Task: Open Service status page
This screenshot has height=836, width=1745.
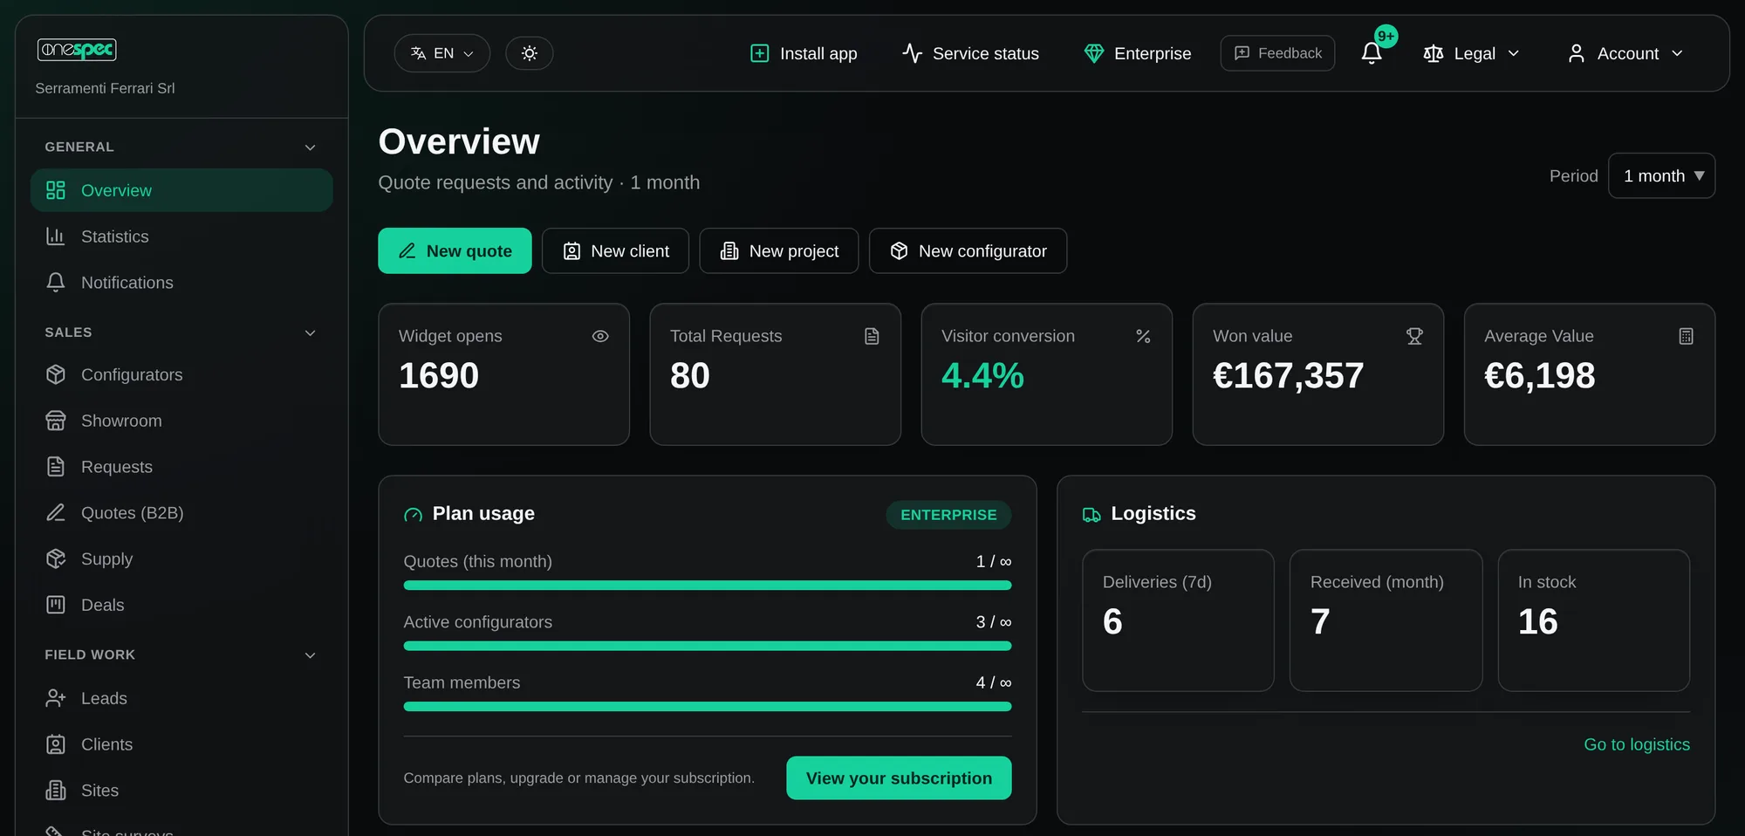Action: (970, 53)
